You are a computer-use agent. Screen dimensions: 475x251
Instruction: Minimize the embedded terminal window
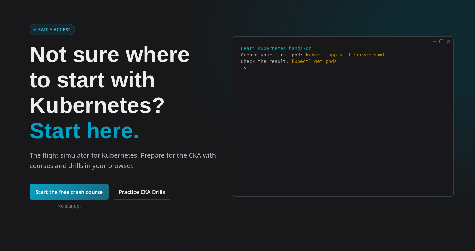coord(434,41)
